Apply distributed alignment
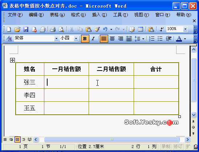The width and height of the screenshot is (199, 152). (x=129, y=39)
